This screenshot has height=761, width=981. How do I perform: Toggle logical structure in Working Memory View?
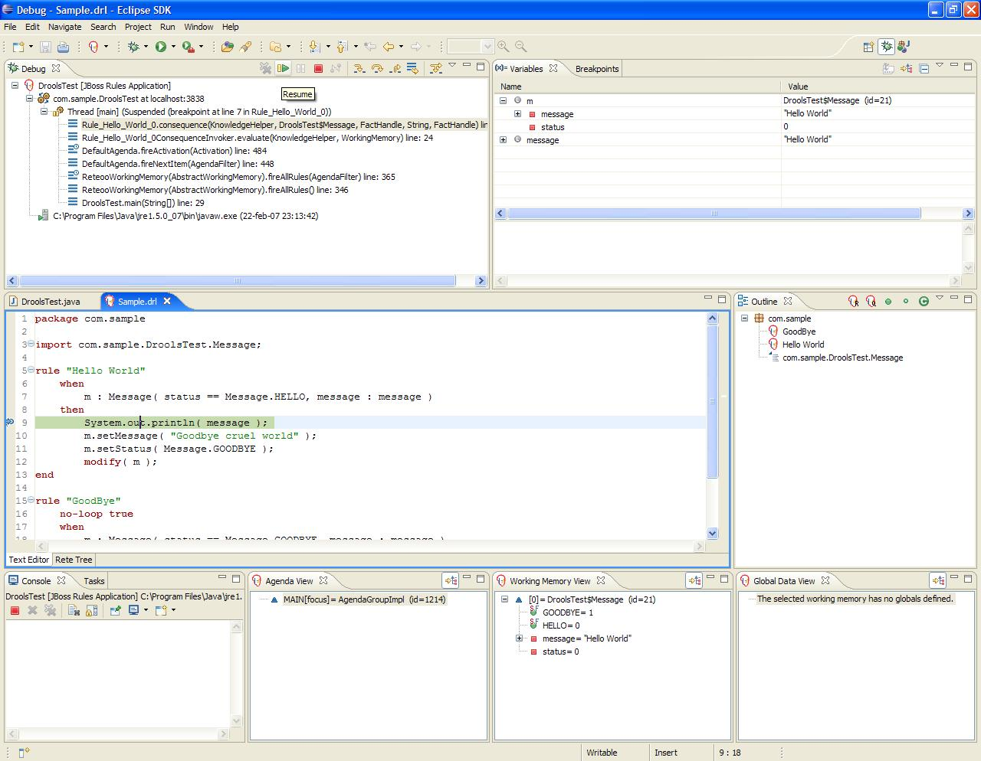[x=694, y=581]
